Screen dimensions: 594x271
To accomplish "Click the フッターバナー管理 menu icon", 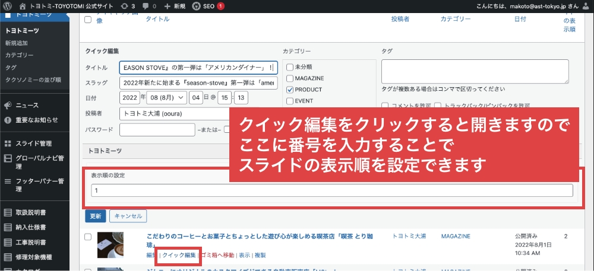I will tap(8, 181).
